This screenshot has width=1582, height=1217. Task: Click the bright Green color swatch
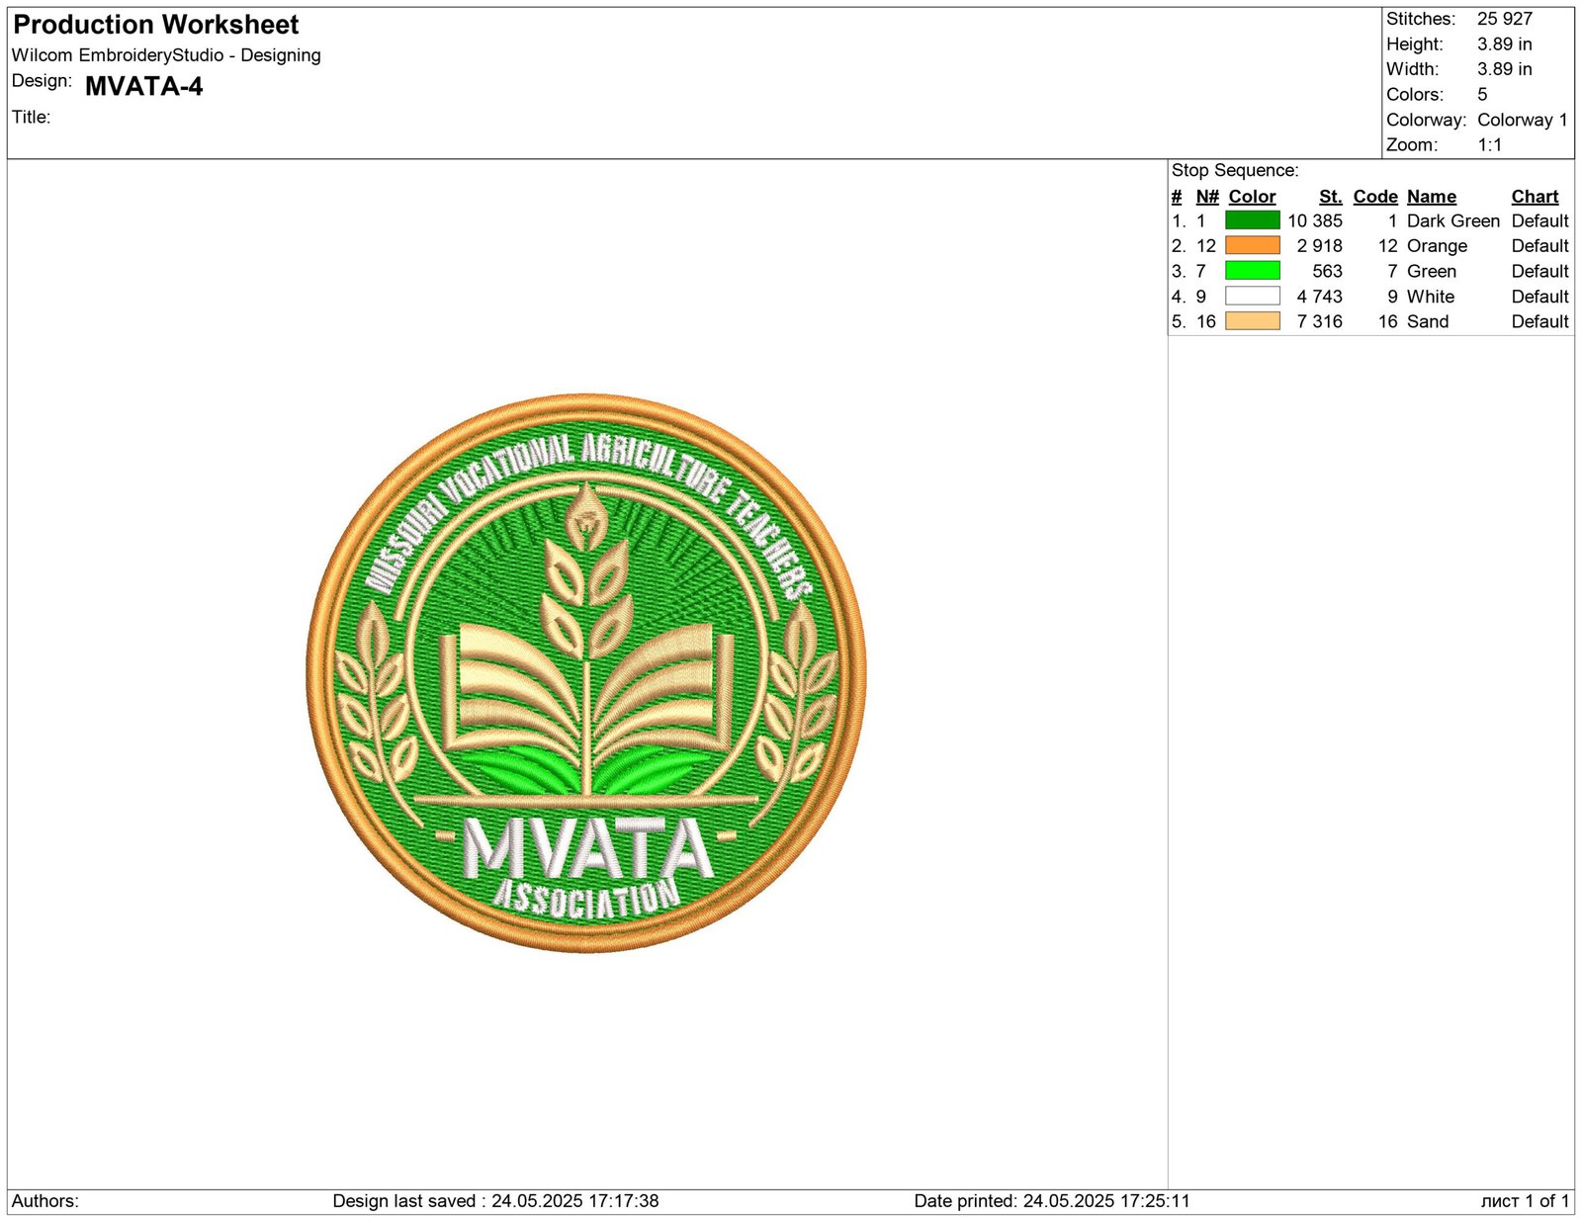pyautogui.click(x=1252, y=271)
